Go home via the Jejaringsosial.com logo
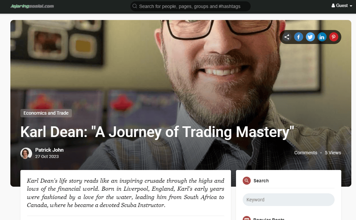356x220 pixels. tap(32, 6)
